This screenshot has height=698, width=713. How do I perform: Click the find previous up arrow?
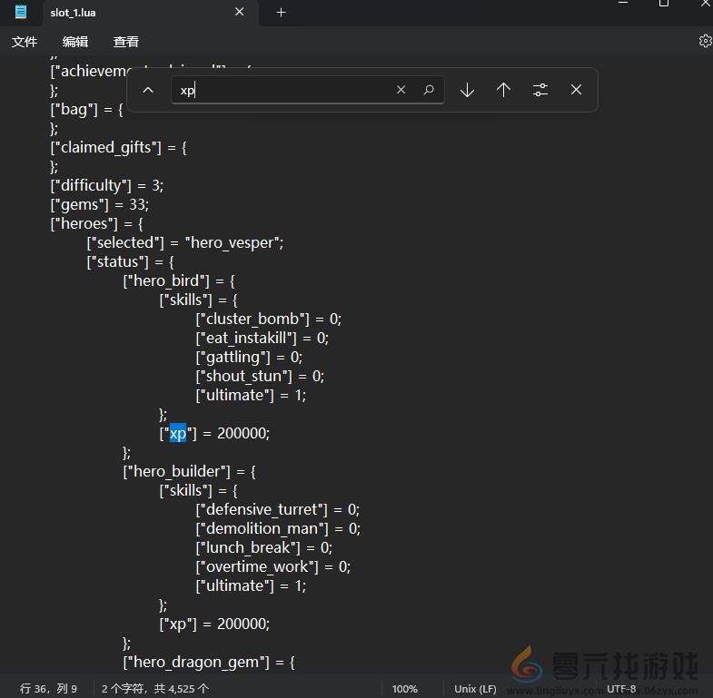click(x=503, y=90)
